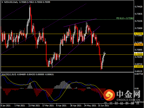Click the 23 Feb 2021 date marker
The height and width of the screenshot is (108, 144).
(34, 105)
